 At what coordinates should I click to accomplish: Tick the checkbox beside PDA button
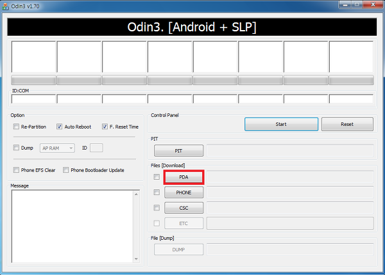click(157, 177)
